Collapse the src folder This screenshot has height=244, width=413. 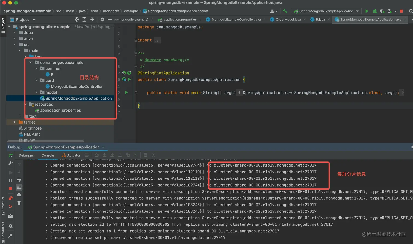pos(14,45)
